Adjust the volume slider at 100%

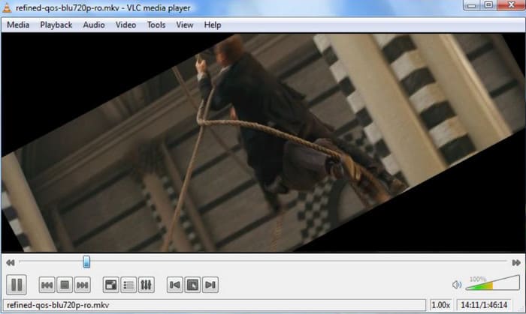(492, 283)
